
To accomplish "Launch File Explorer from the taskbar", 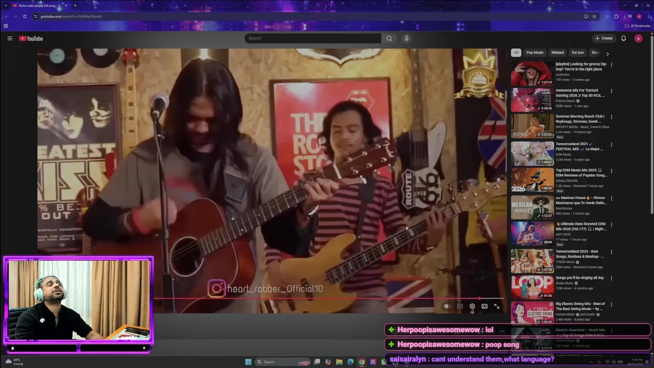I will pyautogui.click(x=339, y=362).
